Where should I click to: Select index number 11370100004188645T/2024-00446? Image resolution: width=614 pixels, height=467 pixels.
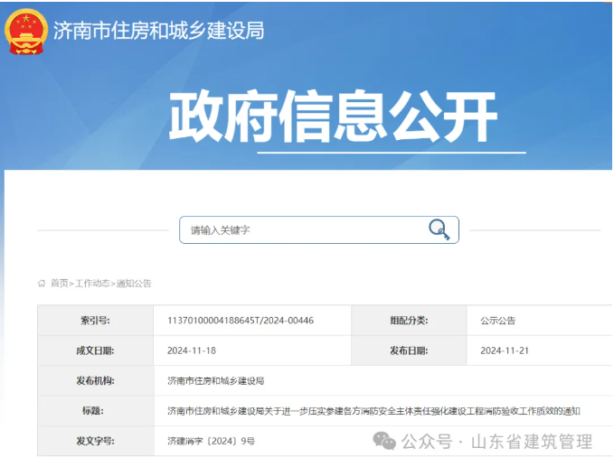tap(241, 321)
